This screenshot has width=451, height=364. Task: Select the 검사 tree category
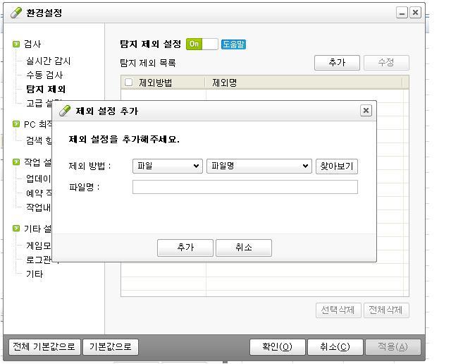(x=32, y=44)
